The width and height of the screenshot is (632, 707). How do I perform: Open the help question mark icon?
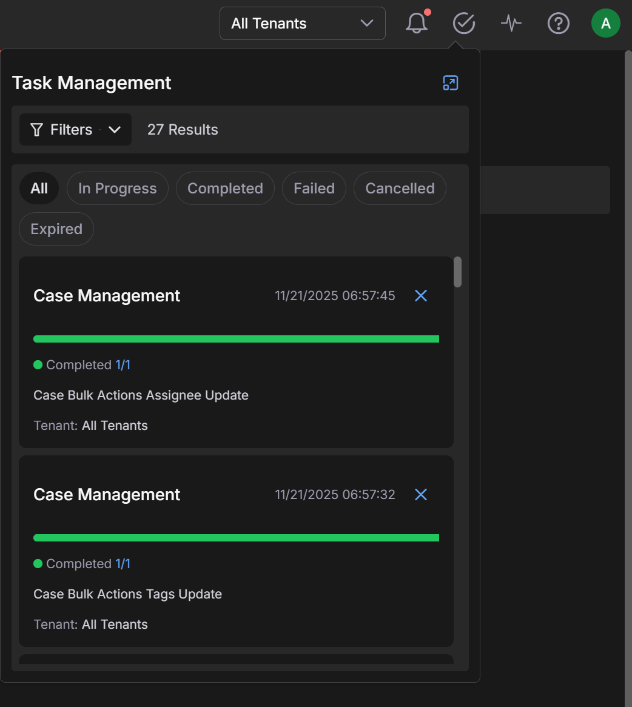tap(558, 24)
